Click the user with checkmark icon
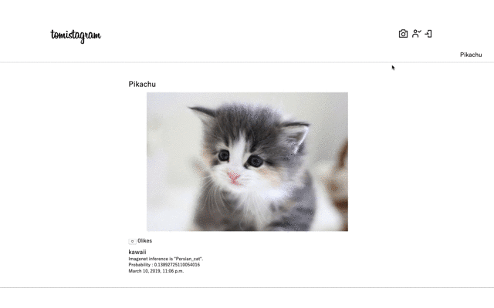The image size is (494, 308). pos(417,34)
